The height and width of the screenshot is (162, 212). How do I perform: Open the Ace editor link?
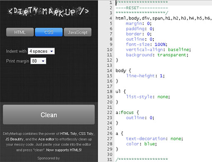(x=46, y=139)
